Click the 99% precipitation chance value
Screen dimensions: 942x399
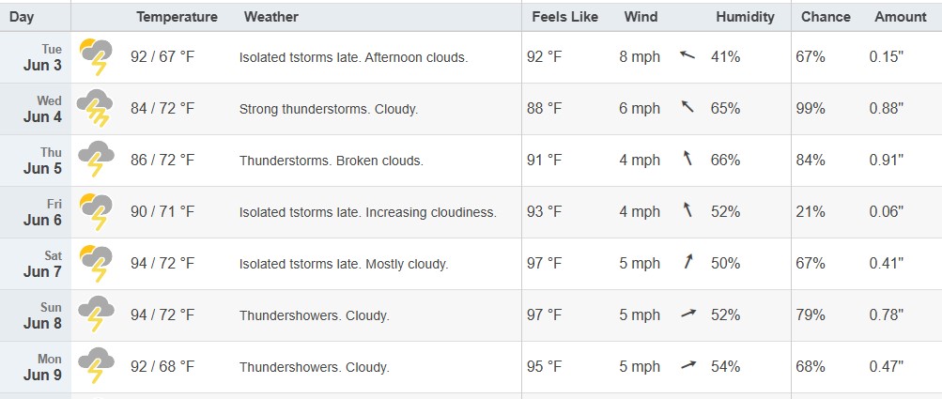(811, 109)
